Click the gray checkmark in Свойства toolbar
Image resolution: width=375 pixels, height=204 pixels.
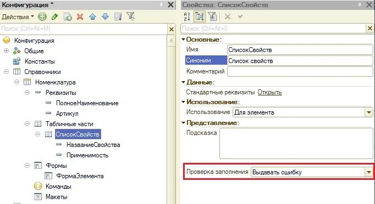pyautogui.click(x=240, y=16)
